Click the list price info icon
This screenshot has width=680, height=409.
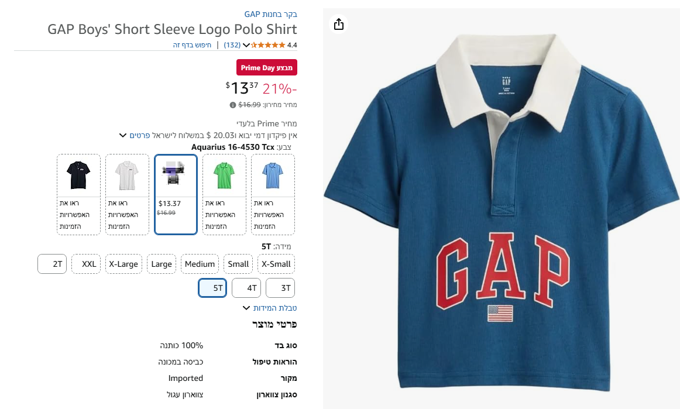[233, 105]
